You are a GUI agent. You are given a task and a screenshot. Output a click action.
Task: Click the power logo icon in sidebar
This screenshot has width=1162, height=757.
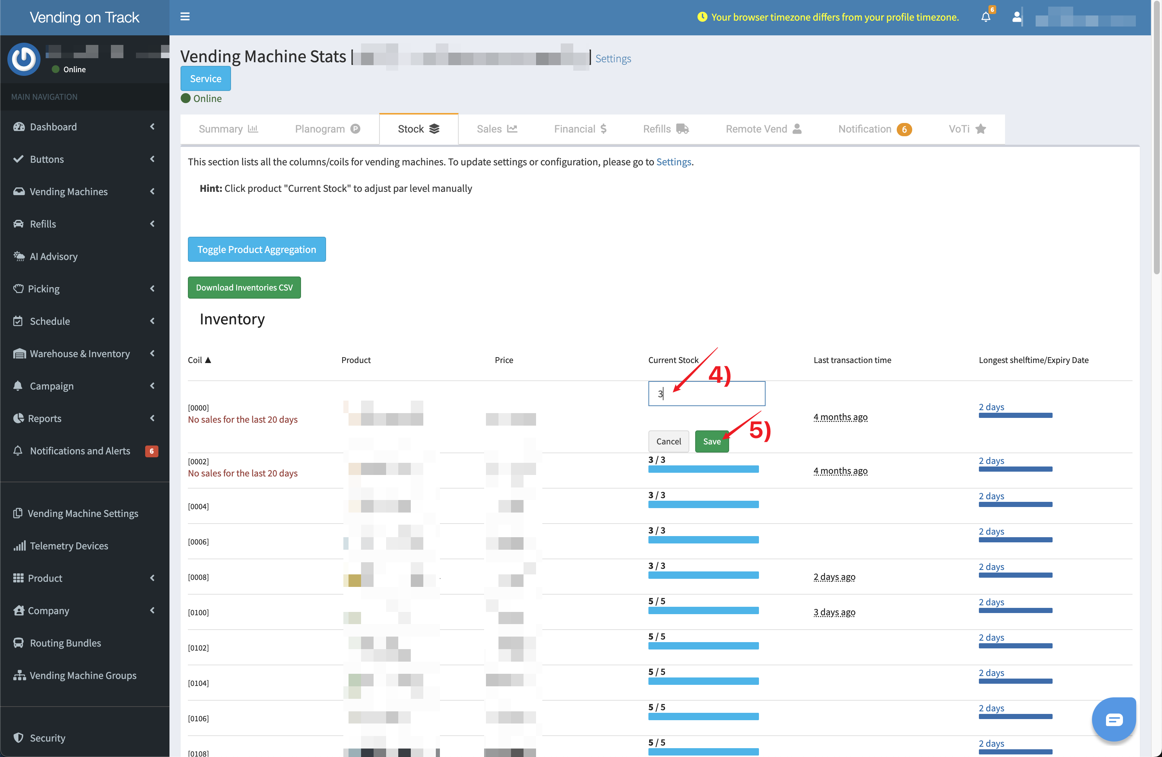point(24,59)
